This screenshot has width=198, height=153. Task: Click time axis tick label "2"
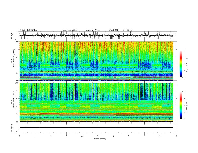click(51, 136)
